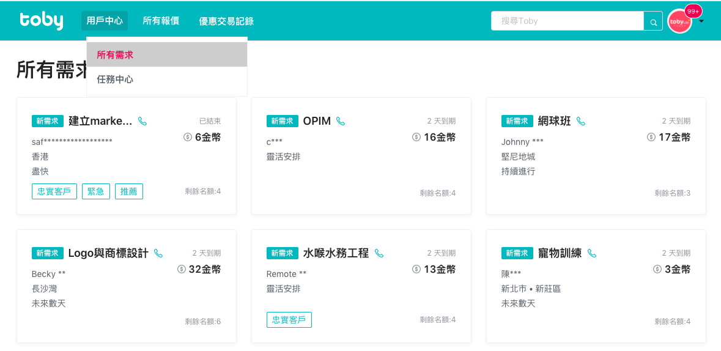Image resolution: width=721 pixels, height=351 pixels.
Task: Select 所有需求 from dropdown menu
Action: 167,54
